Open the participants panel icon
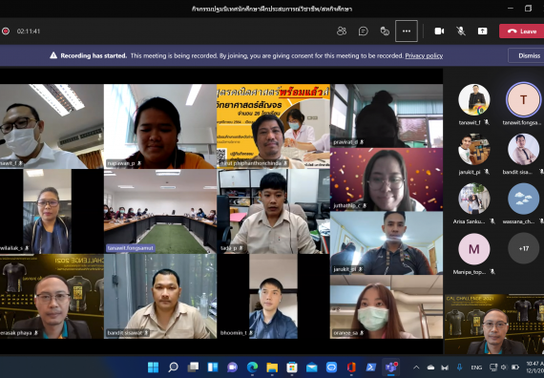This screenshot has width=544, height=378. 342,31
